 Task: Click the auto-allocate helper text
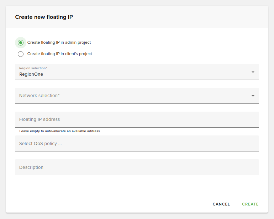click(x=59, y=131)
